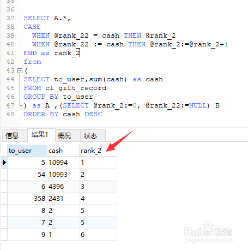The width and height of the screenshot is (248, 250).
Task: Select to_user cell 7
Action: (27, 223)
